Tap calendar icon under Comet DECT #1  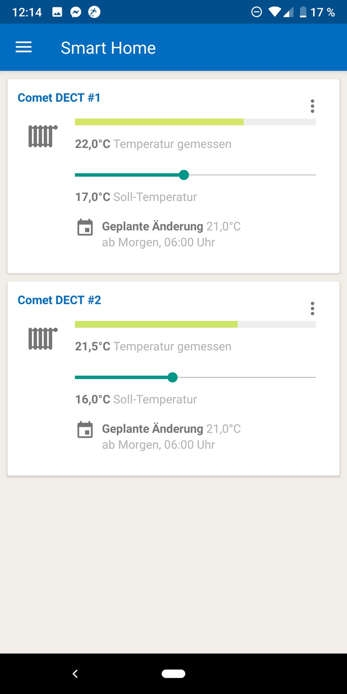coord(85,227)
